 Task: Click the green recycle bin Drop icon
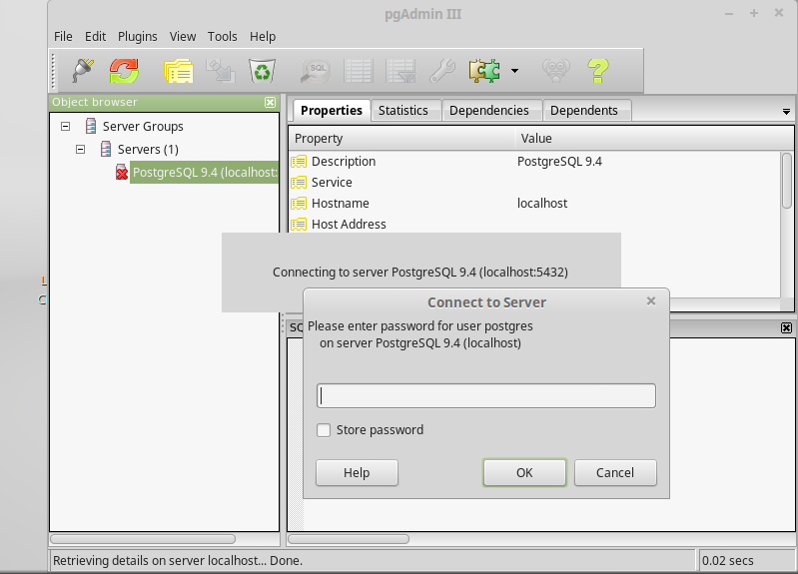click(x=263, y=71)
